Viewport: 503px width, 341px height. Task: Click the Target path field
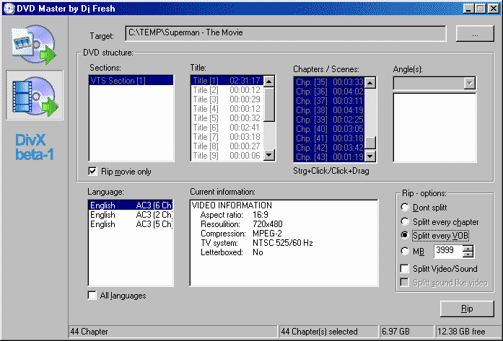point(286,33)
